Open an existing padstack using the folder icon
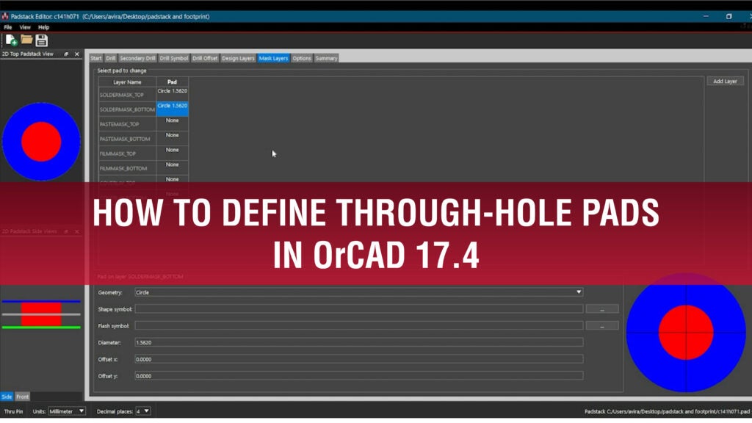The width and height of the screenshot is (752, 423). 26,40
